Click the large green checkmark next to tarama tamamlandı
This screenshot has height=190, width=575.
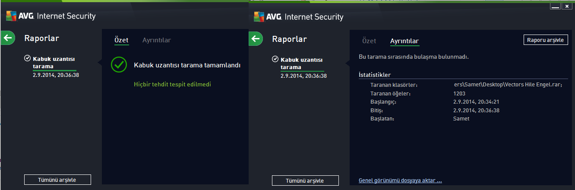[119, 64]
